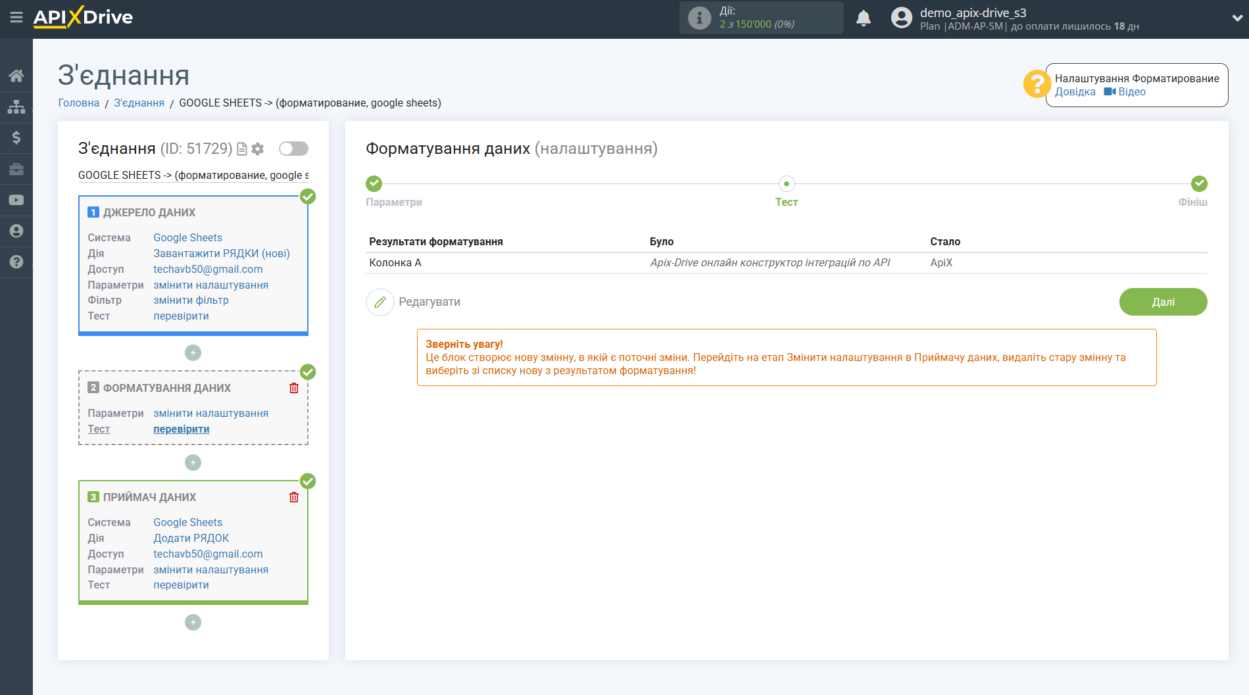Go to Головна breadcrumb
This screenshot has width=1249, height=695.
(79, 103)
